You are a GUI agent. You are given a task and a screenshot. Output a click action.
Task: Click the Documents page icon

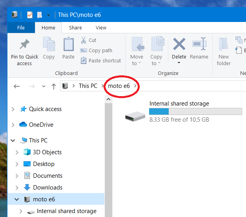pyautogui.click(x=27, y=175)
